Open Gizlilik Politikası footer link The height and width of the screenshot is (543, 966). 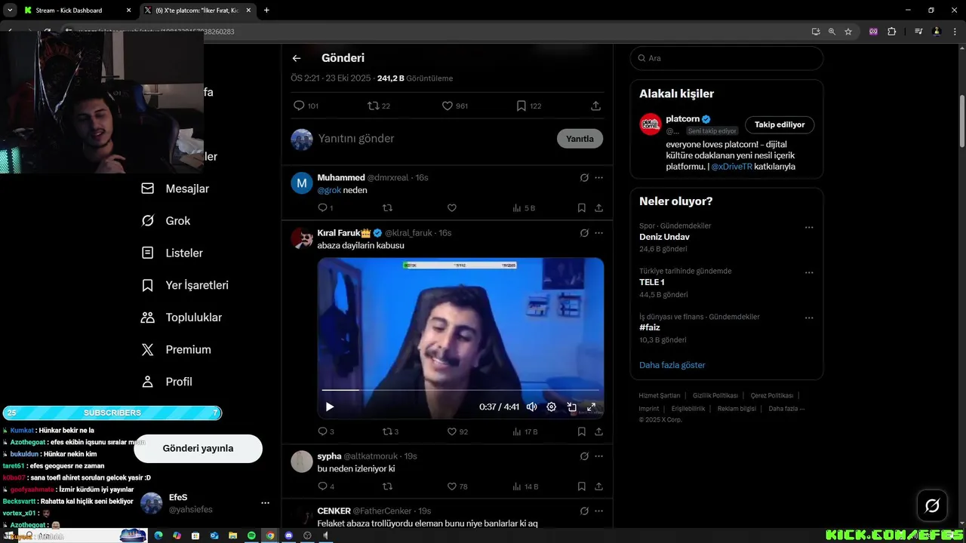coord(715,396)
